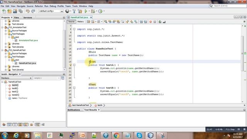The height and width of the screenshot is (139, 247).
Task: Debug project using toolbar debug icon
Action: pos(93,11)
